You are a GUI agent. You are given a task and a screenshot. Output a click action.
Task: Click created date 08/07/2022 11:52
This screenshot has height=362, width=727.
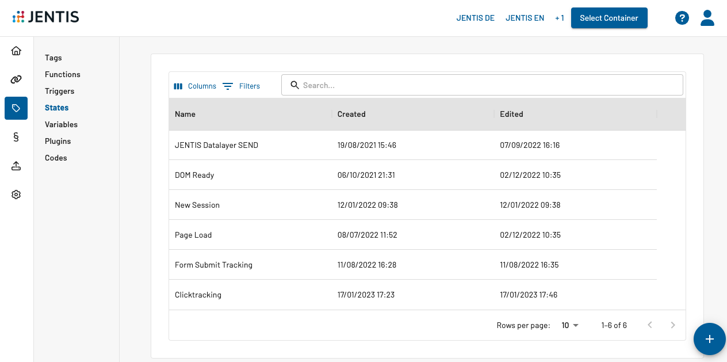click(368, 235)
